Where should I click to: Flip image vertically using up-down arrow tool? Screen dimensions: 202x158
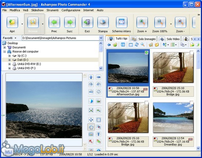[91, 77]
